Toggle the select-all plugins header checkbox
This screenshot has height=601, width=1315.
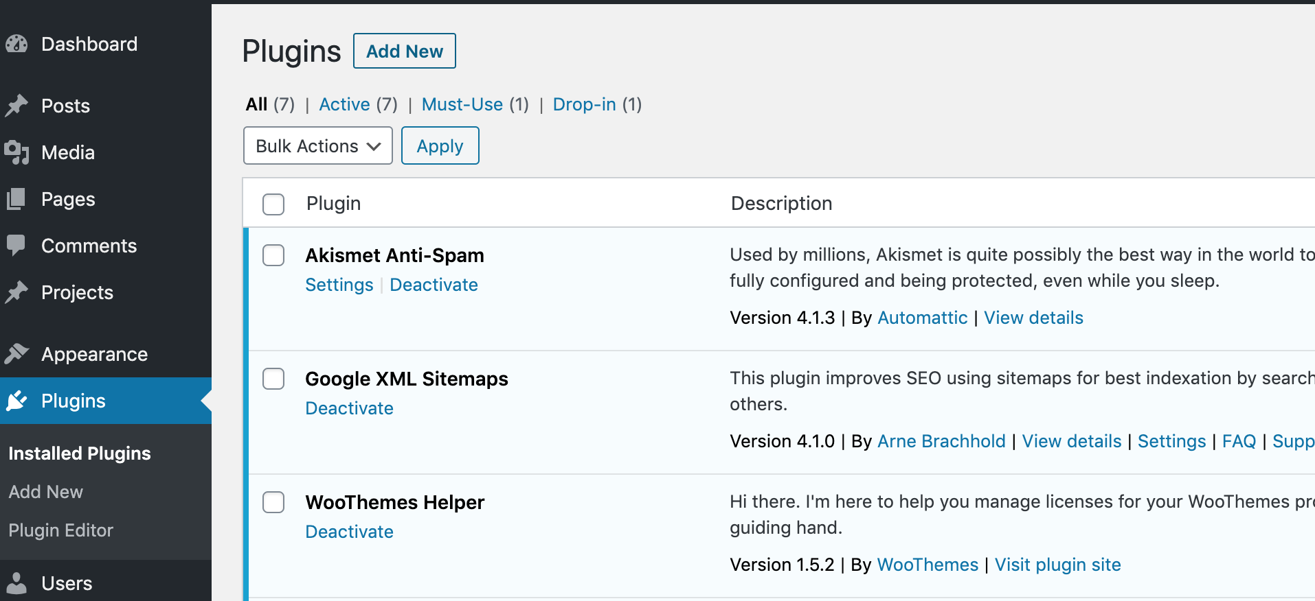point(273,204)
